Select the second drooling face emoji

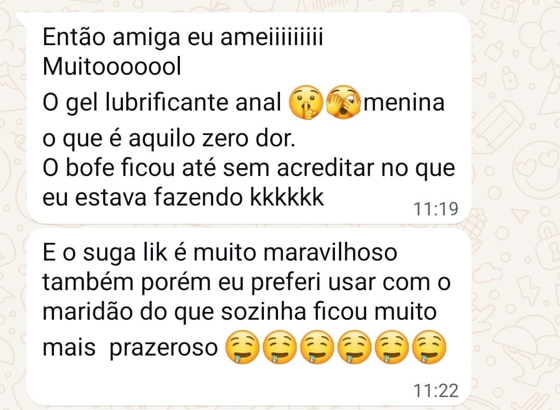pos(279,347)
